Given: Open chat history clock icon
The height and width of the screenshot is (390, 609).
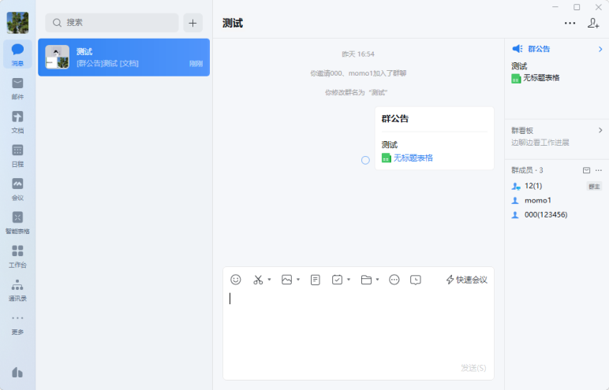Looking at the screenshot, I should pos(416,280).
